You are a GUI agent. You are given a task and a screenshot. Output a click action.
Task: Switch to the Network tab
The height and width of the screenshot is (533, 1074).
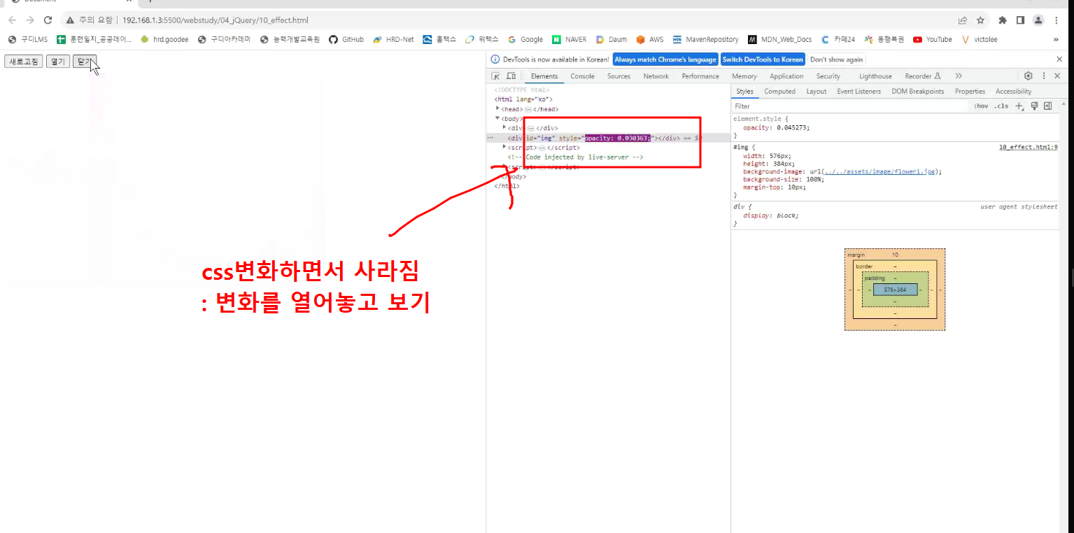coord(656,76)
